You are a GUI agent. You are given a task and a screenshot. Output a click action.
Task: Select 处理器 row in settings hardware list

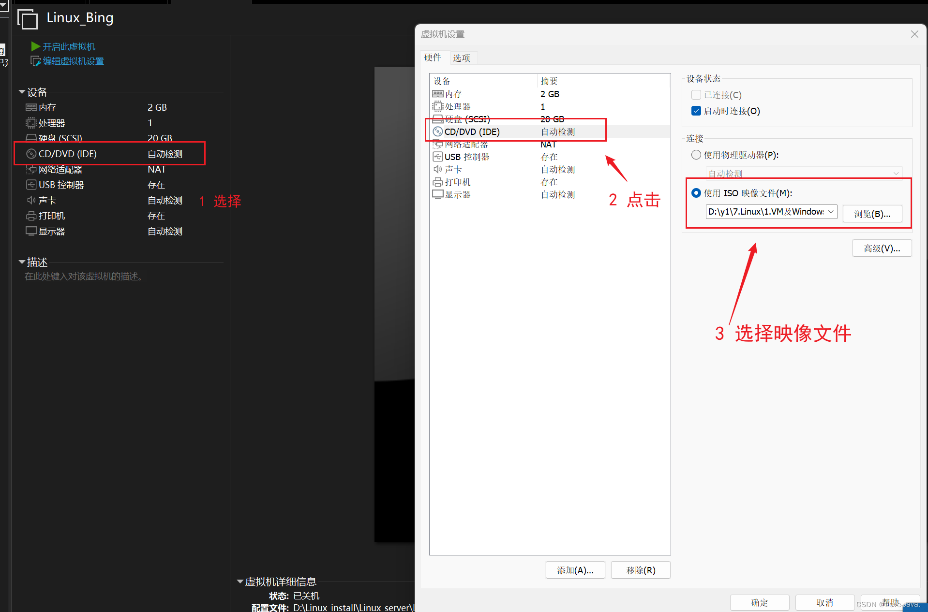pyautogui.click(x=550, y=106)
